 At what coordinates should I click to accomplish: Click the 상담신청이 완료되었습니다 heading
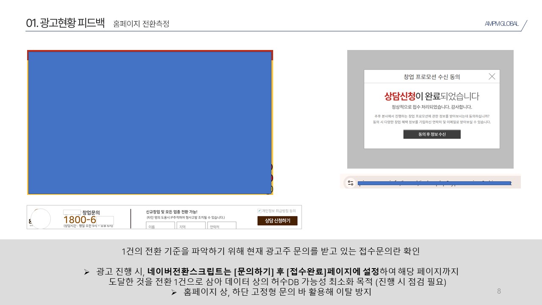[x=431, y=96]
